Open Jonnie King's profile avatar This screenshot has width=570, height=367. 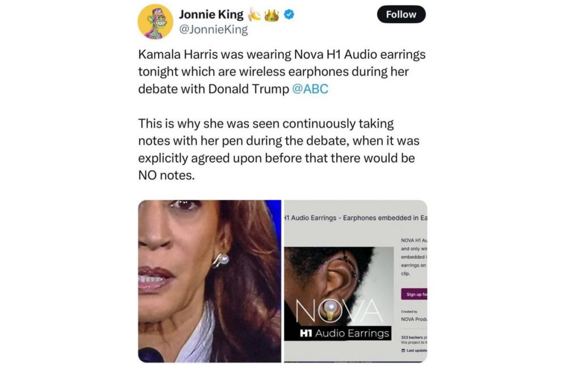tap(155, 22)
